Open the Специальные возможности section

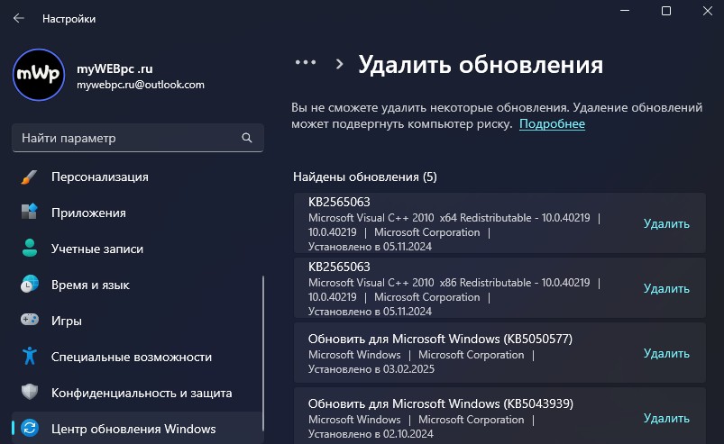(138, 357)
